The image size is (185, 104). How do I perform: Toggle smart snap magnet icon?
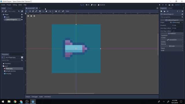click(50, 11)
